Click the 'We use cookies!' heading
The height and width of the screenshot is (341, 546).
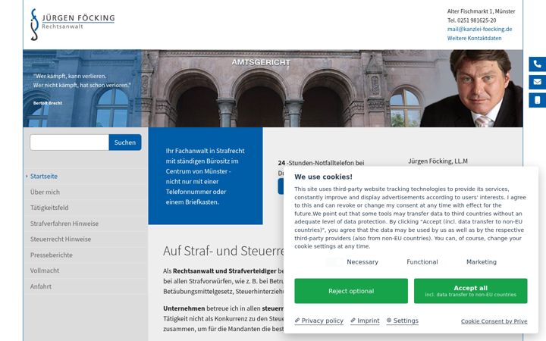pyautogui.click(x=323, y=177)
